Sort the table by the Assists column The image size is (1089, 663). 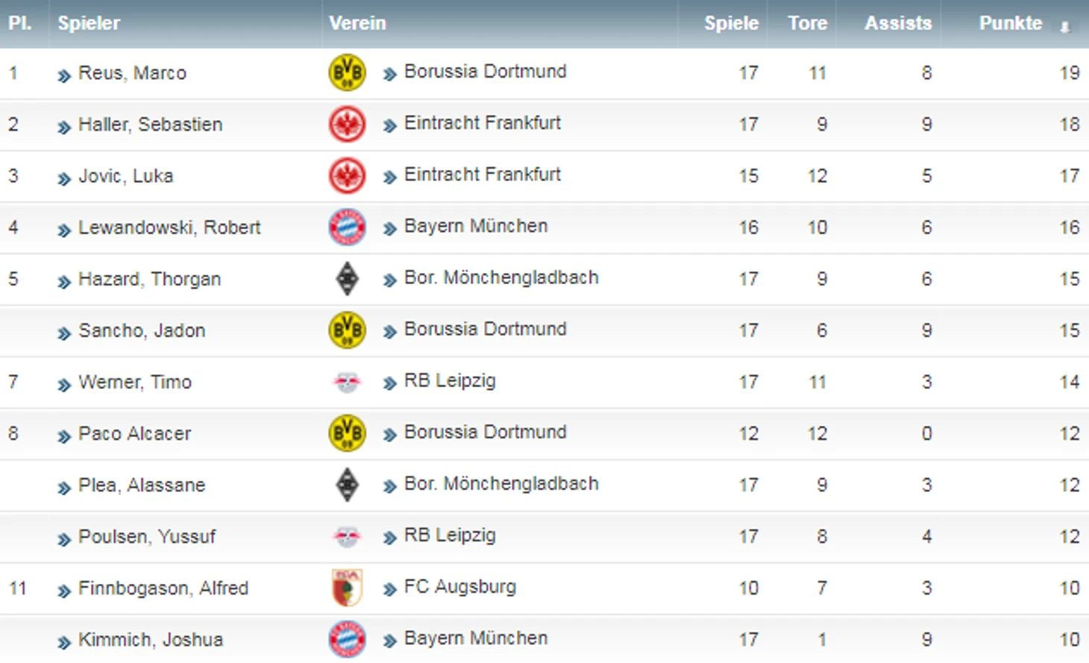pos(898,23)
